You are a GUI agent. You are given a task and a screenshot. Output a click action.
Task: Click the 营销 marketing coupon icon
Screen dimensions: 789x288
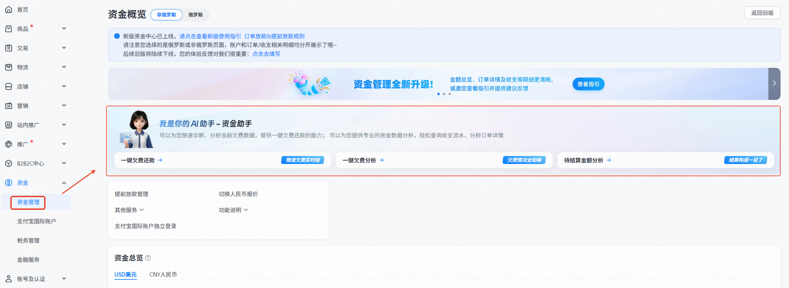[x=9, y=106]
